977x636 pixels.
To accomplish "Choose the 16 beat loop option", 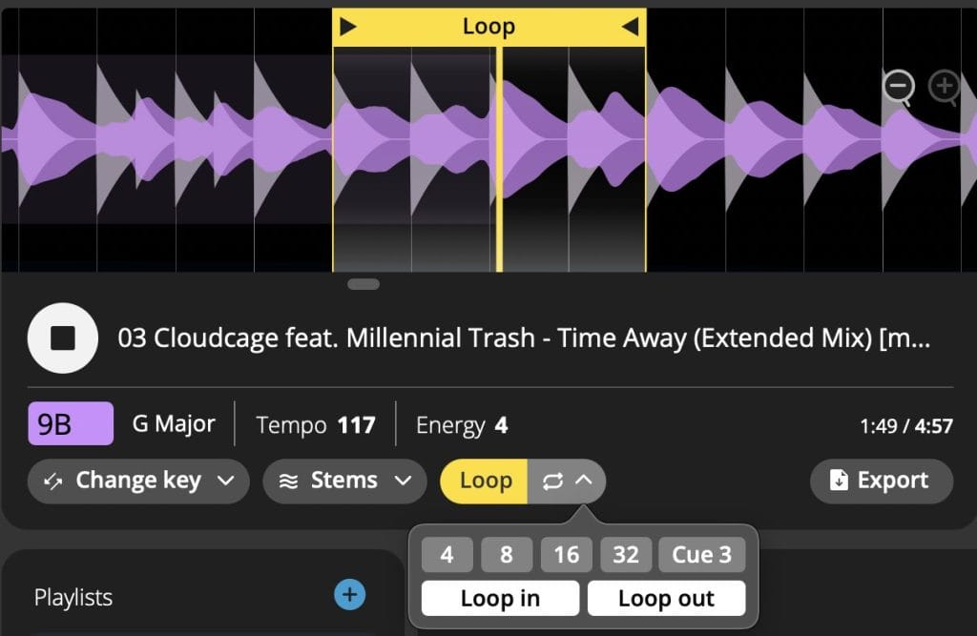I will [x=566, y=555].
